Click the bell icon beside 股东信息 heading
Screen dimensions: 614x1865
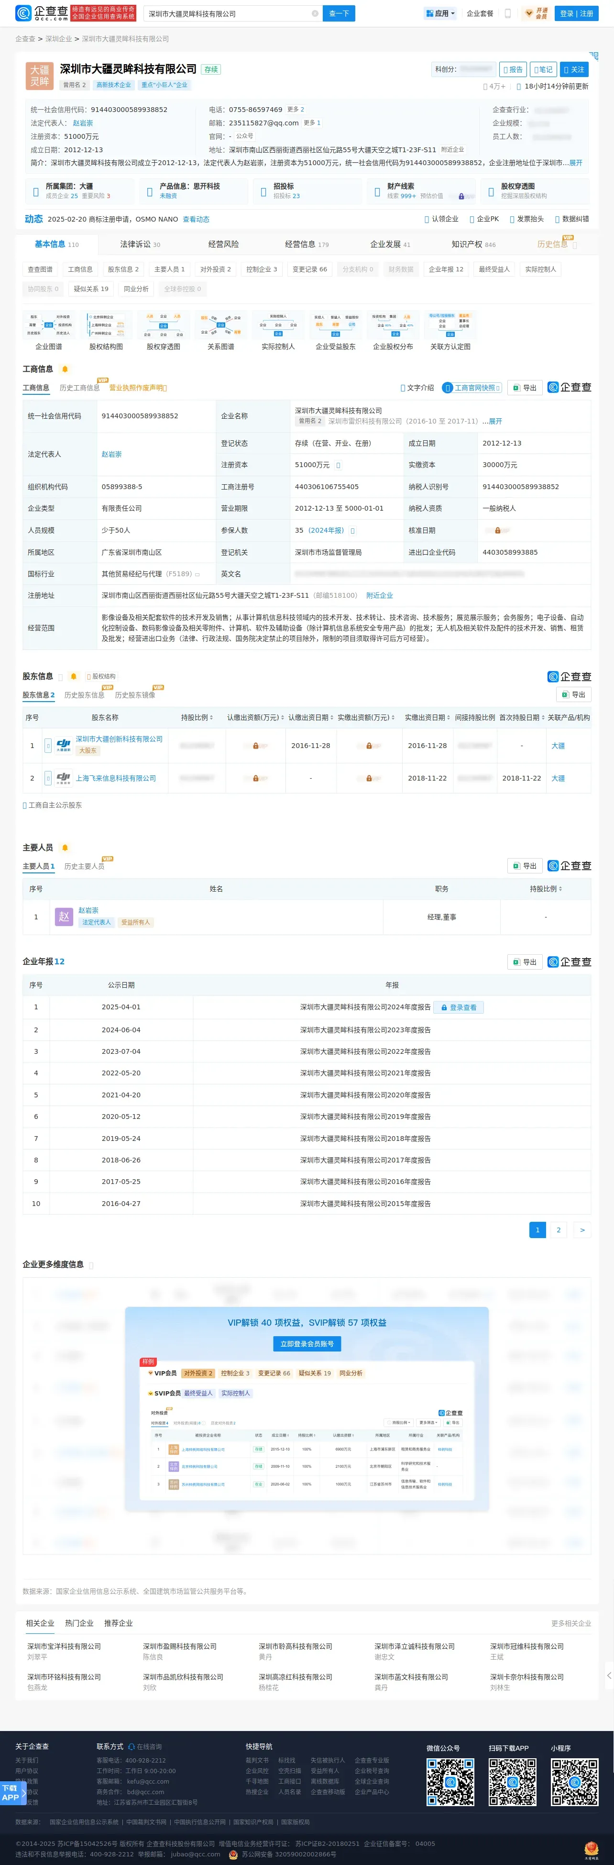pos(73,677)
